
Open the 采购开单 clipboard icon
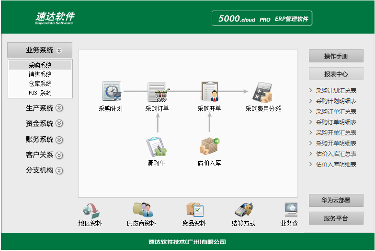[210, 91]
